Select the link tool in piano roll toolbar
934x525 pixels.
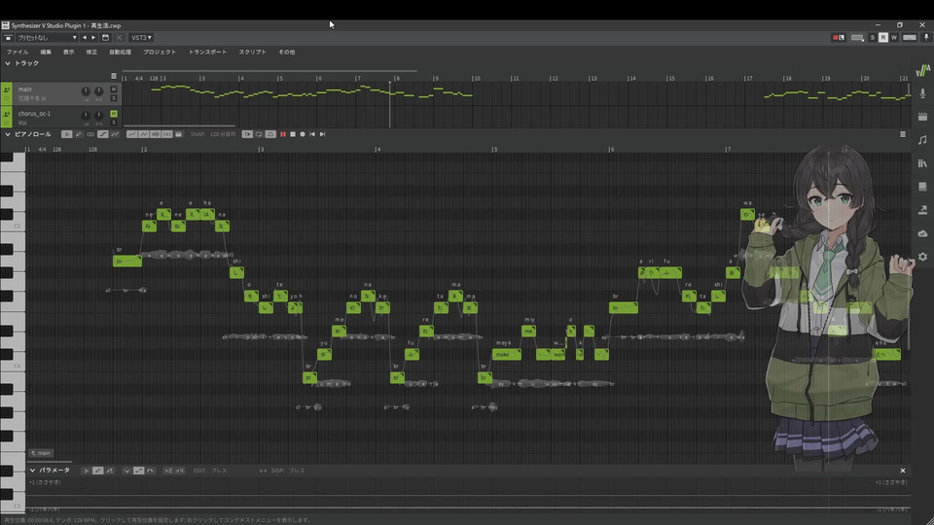(90, 134)
